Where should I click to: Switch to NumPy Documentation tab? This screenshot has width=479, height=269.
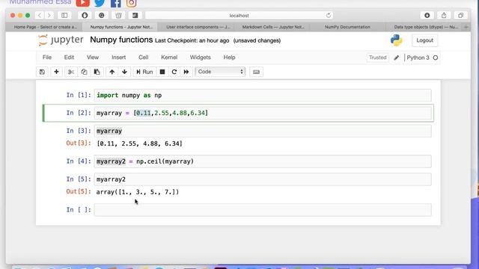[x=347, y=27]
